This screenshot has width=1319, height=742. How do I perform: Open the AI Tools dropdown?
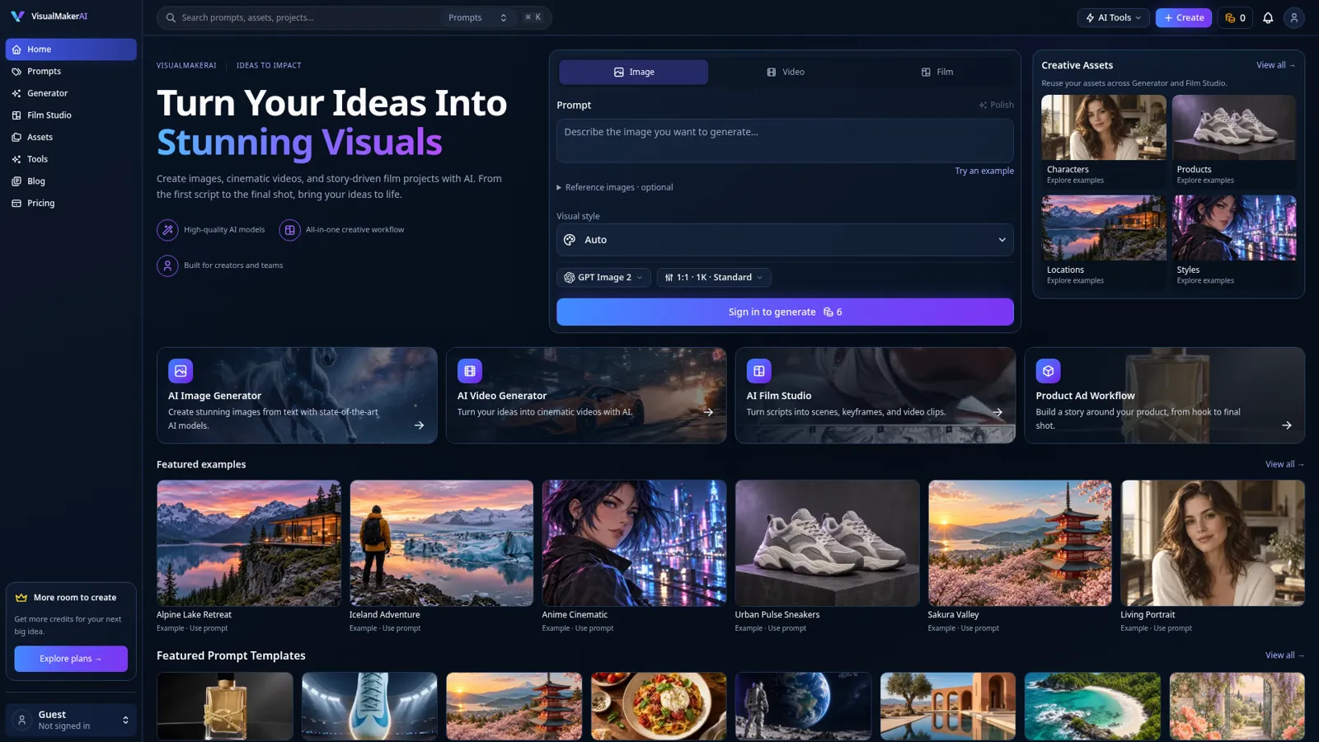coord(1113,17)
